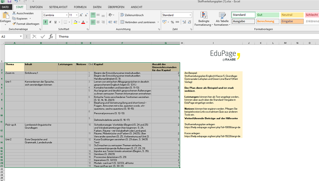This screenshot has height=181, width=319.
Task: Click the formula bar containing Thema
Action: click(x=187, y=37)
